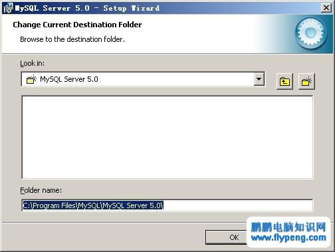Confirm with the OK button
This screenshot has width=335, height=252.
pyautogui.click(x=226, y=237)
